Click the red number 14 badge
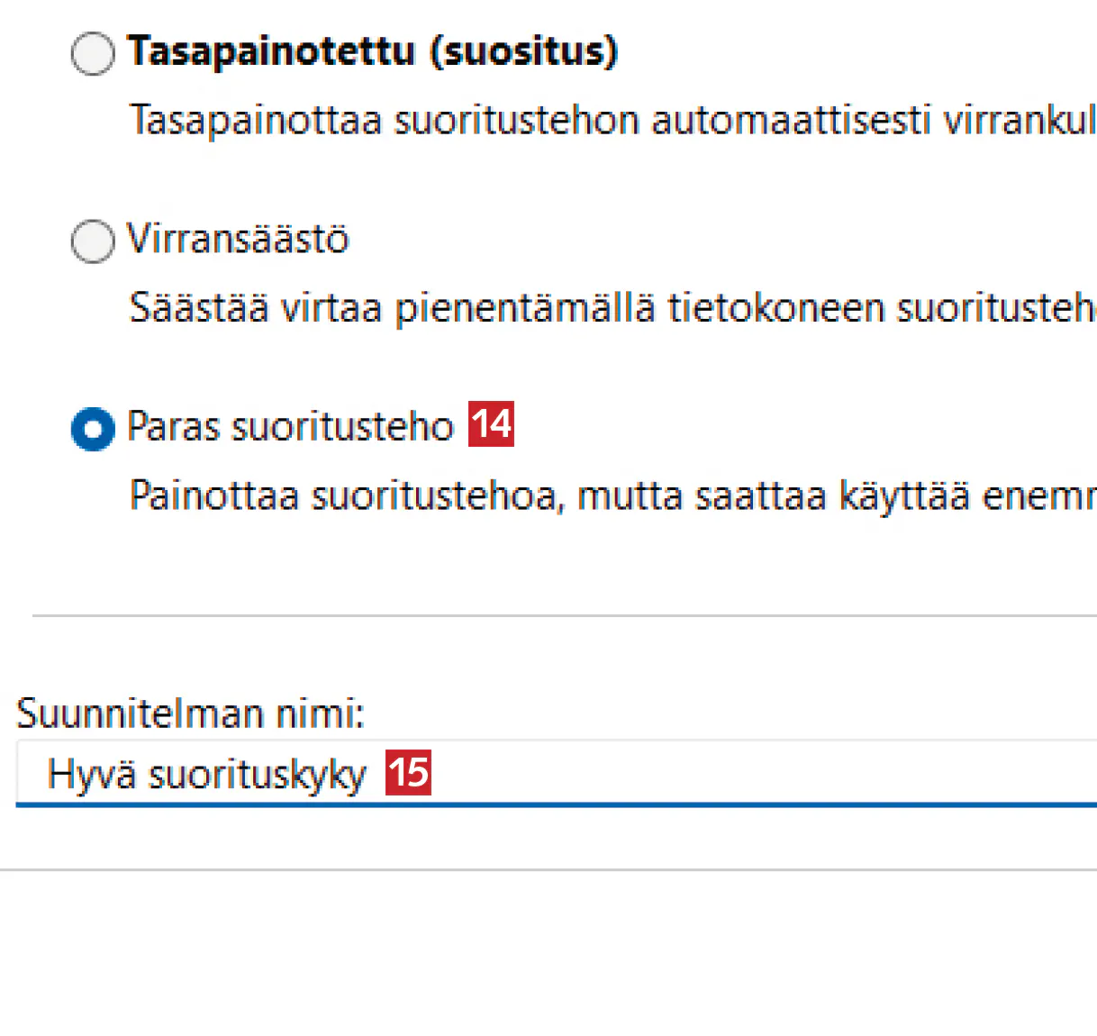Screen dimensions: 1097x1036 coord(491,424)
